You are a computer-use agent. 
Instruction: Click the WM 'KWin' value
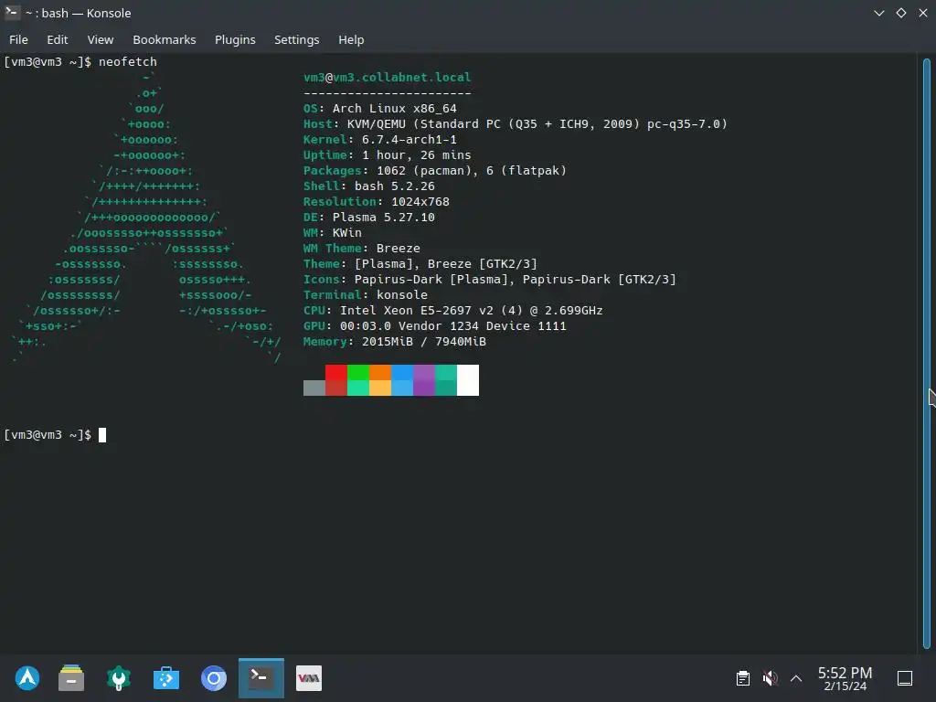tap(346, 232)
